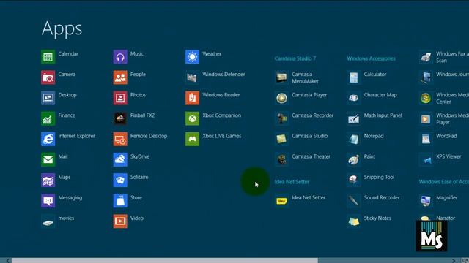Viewport: 469px width, 263px height.
Task: Click the left arrow of horizontal scrollbar
Action: point(7,261)
